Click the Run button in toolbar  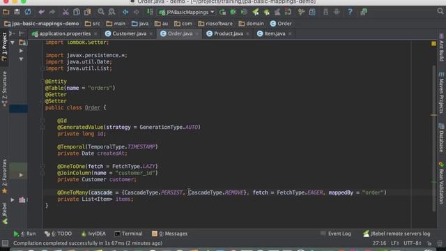tap(222, 12)
